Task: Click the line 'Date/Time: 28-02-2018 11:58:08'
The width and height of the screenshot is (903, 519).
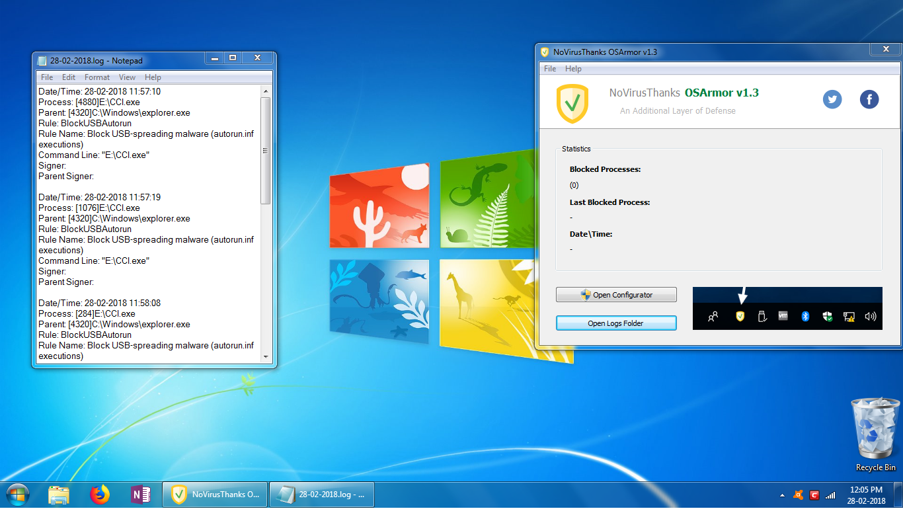Action: pos(99,303)
